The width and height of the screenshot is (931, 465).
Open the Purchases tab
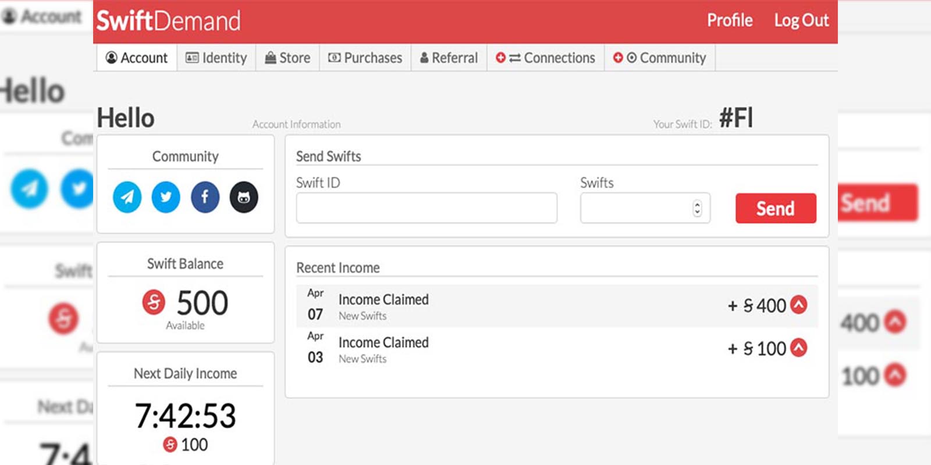pos(365,58)
